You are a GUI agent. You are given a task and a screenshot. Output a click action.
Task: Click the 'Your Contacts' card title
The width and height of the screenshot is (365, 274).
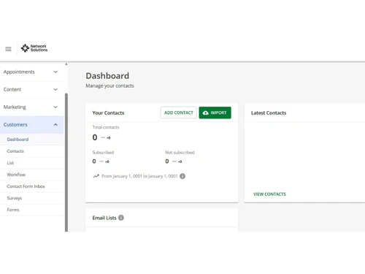pyautogui.click(x=108, y=113)
